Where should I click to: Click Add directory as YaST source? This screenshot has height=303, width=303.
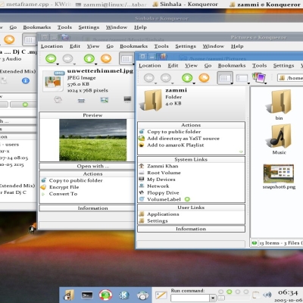(183, 139)
